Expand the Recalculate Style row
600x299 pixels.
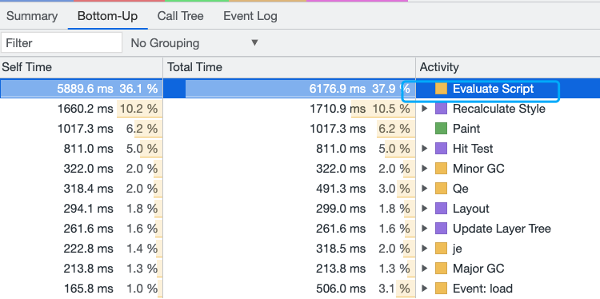pyautogui.click(x=424, y=109)
